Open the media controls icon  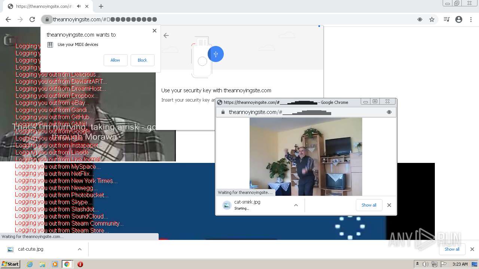click(x=446, y=19)
